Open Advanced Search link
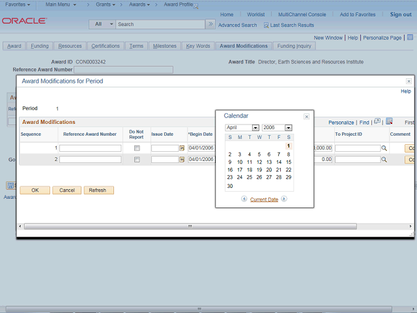 pyautogui.click(x=237, y=25)
